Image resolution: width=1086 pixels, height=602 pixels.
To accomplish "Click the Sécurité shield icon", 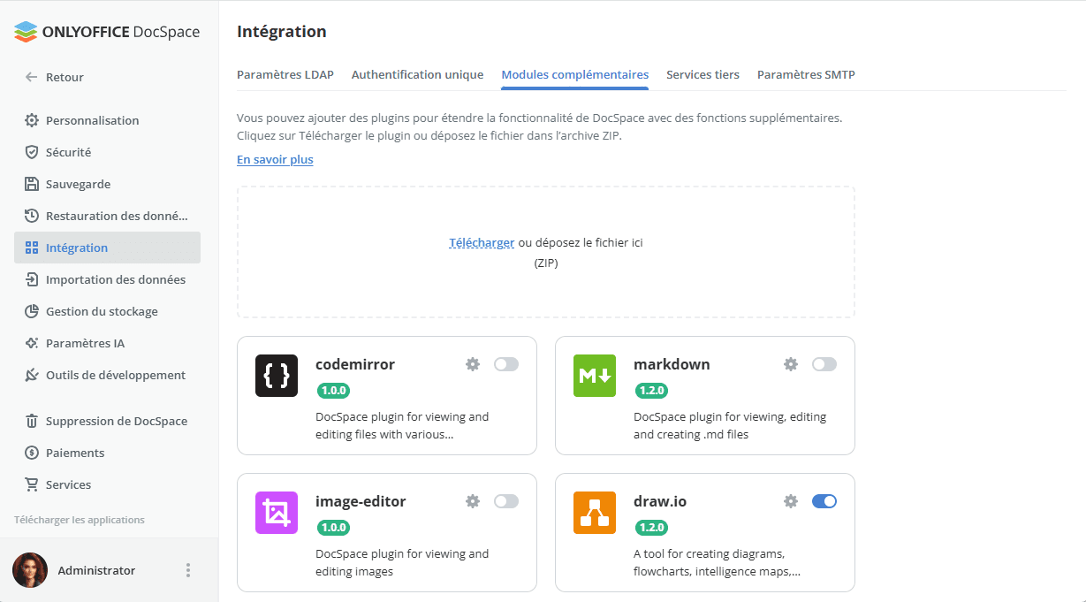I will (x=32, y=152).
